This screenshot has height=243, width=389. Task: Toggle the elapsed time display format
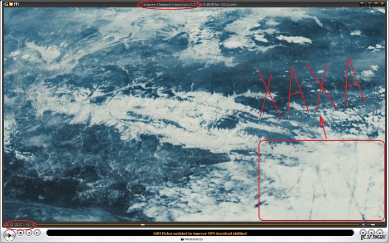point(19,225)
